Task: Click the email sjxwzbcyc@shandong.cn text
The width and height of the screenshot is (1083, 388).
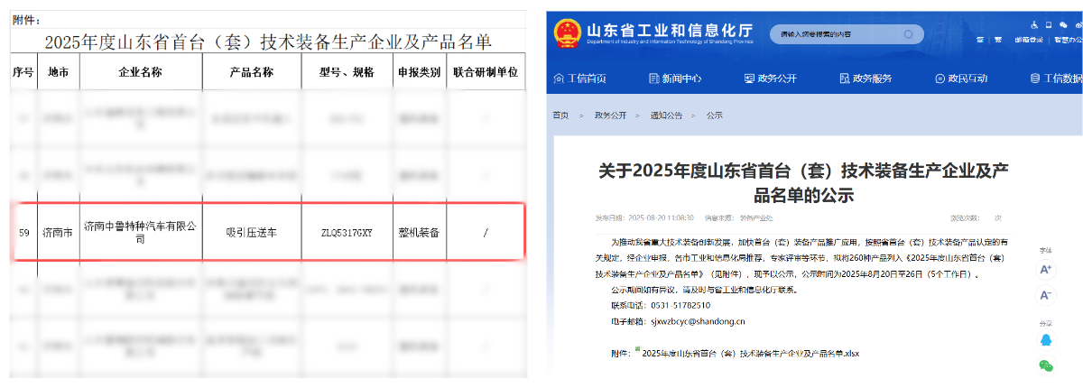Action: (x=698, y=321)
